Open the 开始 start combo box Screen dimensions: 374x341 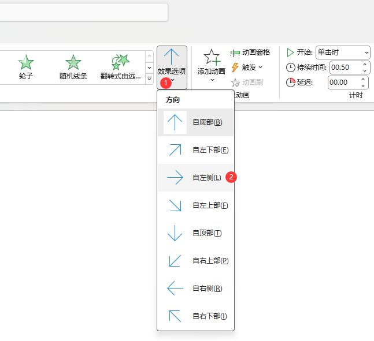[x=343, y=53]
